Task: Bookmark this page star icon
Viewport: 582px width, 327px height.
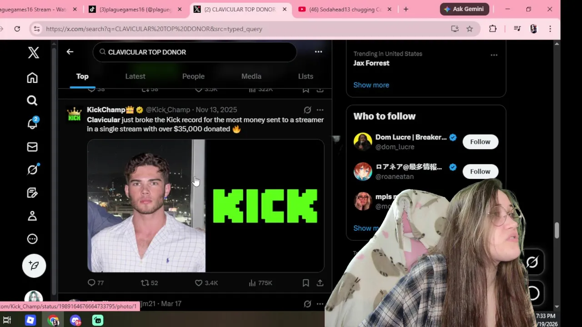Action: tap(470, 29)
